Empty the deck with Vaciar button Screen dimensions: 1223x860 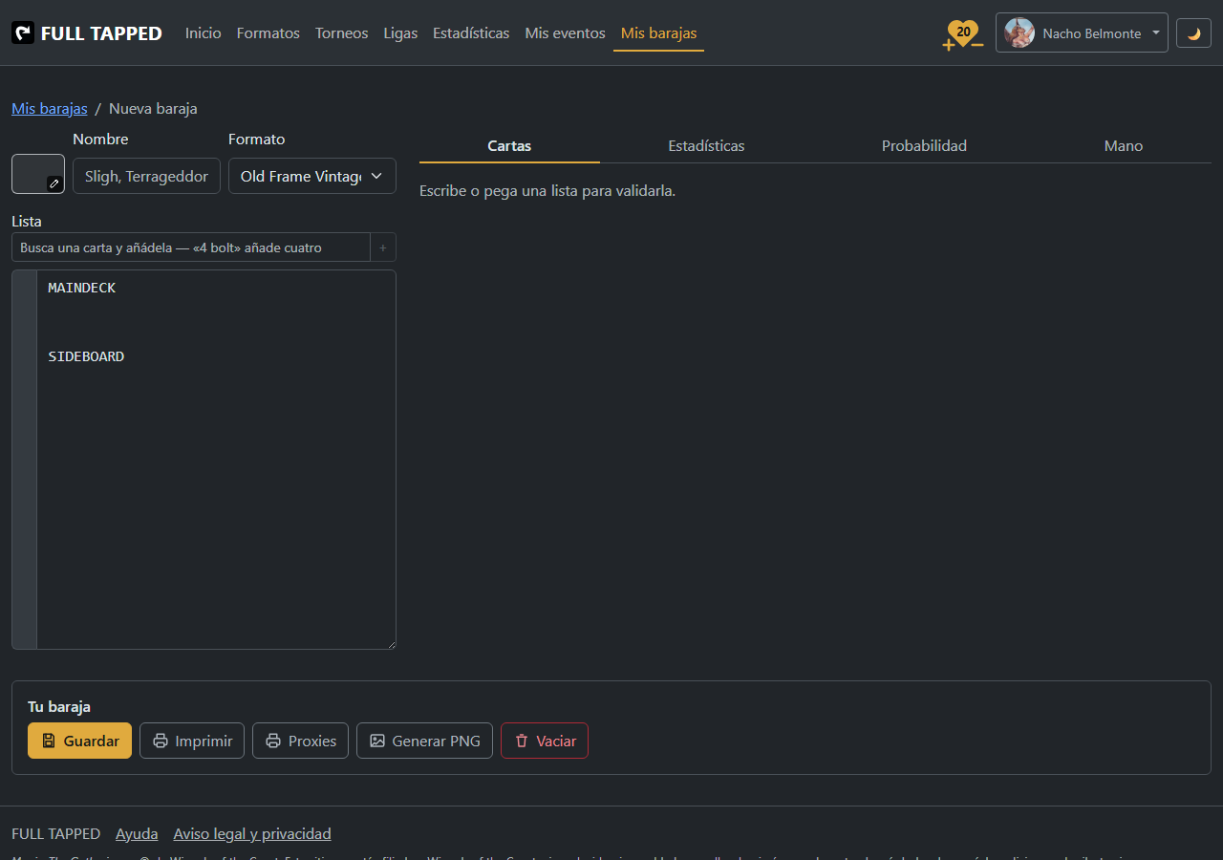pos(545,741)
